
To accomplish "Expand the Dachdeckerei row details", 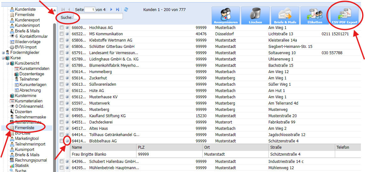I will click(x=67, y=122).
